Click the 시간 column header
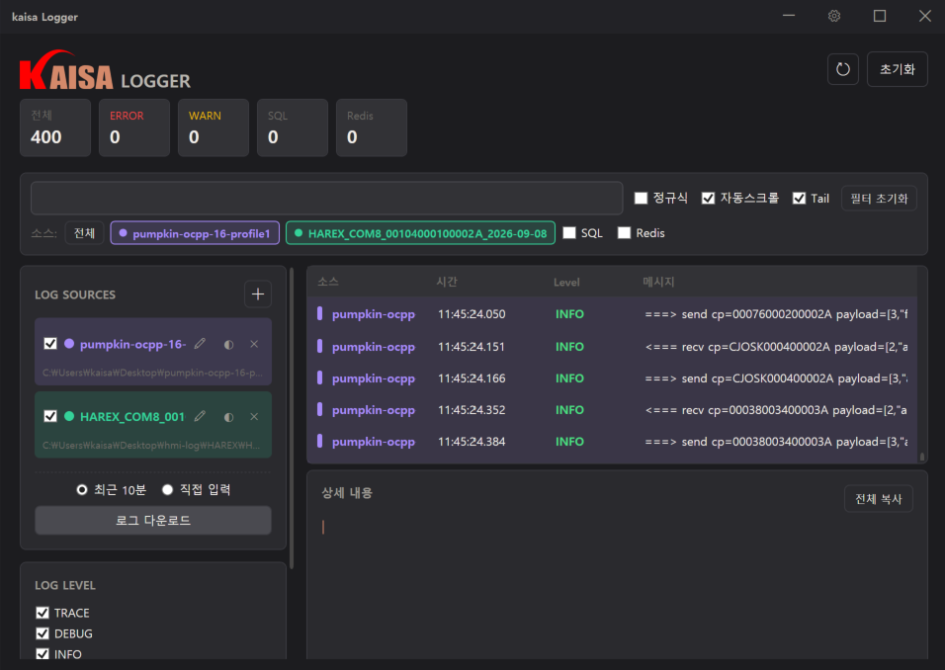 pyautogui.click(x=447, y=282)
